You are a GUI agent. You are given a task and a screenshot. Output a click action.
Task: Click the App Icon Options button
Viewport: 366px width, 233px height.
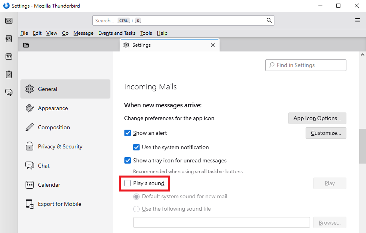tap(317, 118)
